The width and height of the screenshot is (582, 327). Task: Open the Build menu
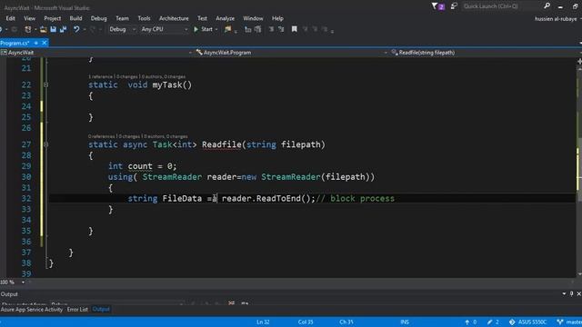pos(75,18)
